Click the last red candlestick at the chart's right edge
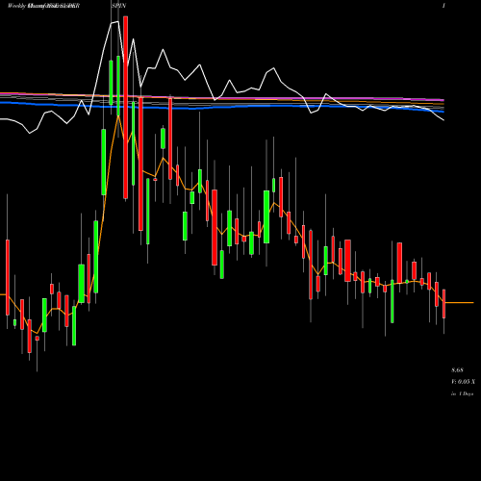Viewport: 481px width, 481px height. pyautogui.click(x=444, y=304)
